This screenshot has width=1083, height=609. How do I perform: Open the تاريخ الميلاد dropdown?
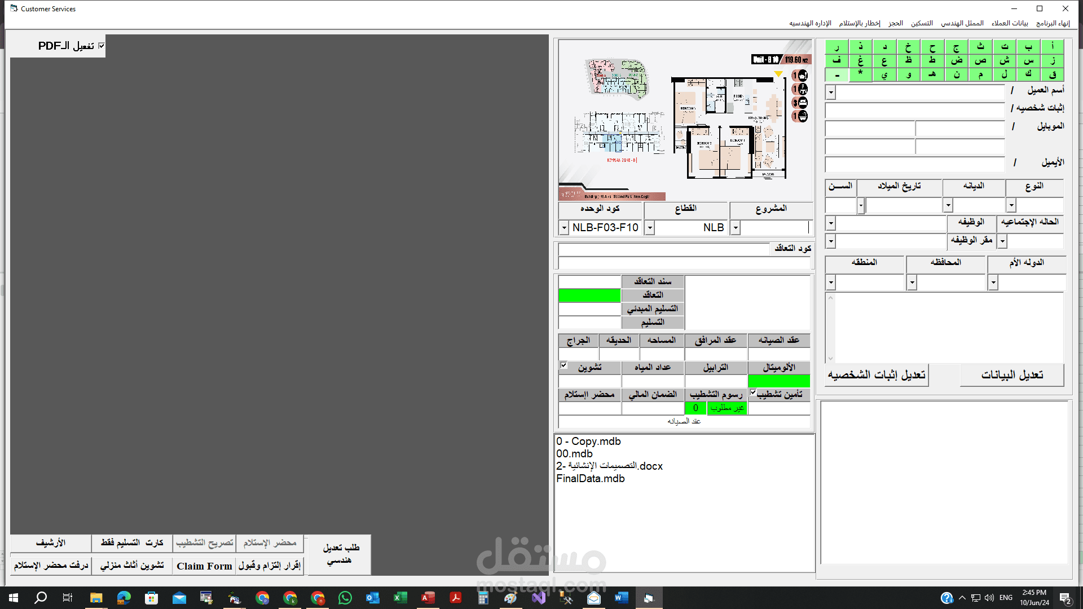coord(861,205)
